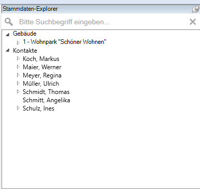Image resolution: width=200 pixels, height=189 pixels.
Task: Expand the Koch, Markus contact
Action: coord(18,58)
